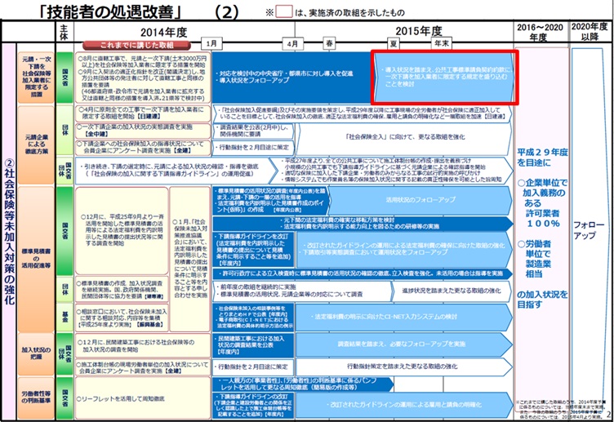Click vertical heading ②社会保険等未加入対策の強化

click(x=9, y=231)
